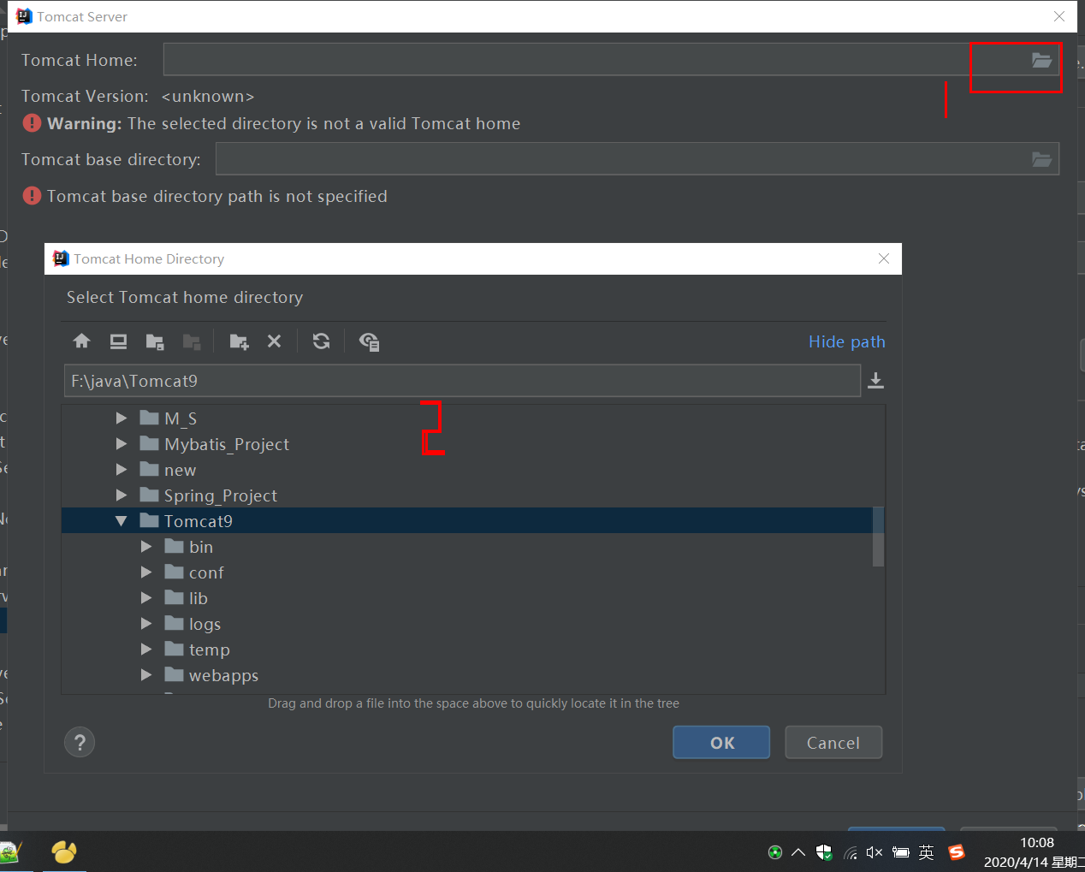Click the green circular tray icon
This screenshot has width=1085, height=872.
coord(775,852)
